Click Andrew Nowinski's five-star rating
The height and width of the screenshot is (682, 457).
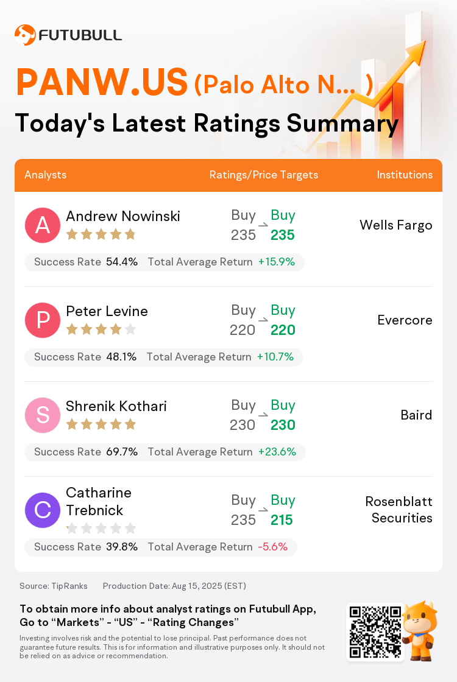click(x=101, y=235)
